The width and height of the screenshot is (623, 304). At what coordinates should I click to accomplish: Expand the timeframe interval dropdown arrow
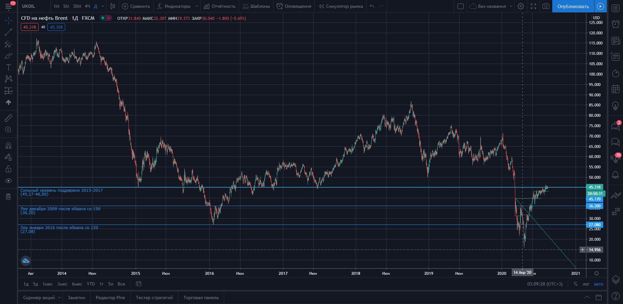[x=103, y=6]
